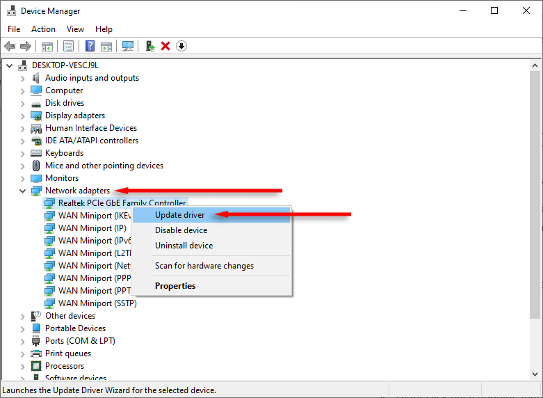The width and height of the screenshot is (543, 398).
Task: Click the green arrow update driver icon
Action: pyautogui.click(x=149, y=46)
